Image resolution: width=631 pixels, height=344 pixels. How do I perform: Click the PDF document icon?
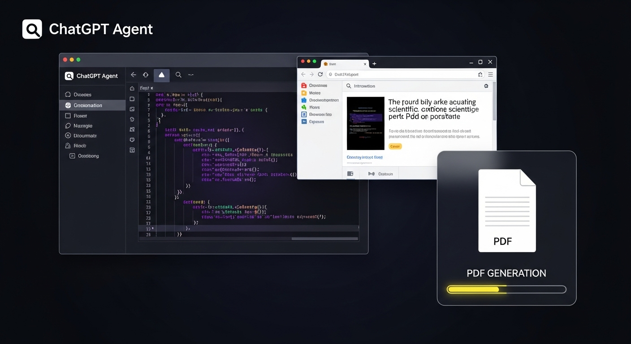click(507, 211)
